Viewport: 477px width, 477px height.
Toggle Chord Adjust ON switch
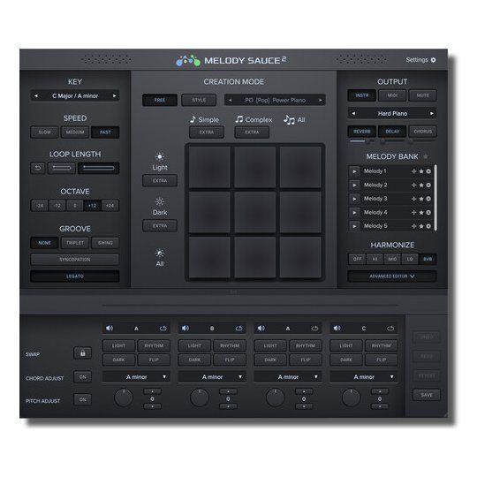click(82, 377)
